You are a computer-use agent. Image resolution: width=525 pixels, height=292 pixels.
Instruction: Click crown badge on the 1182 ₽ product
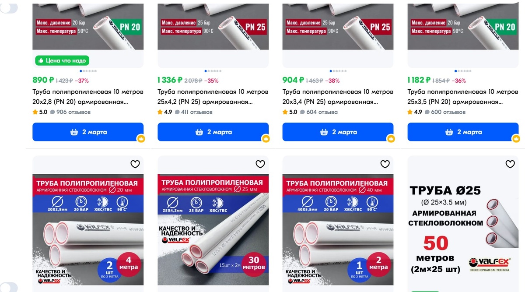click(x=516, y=139)
